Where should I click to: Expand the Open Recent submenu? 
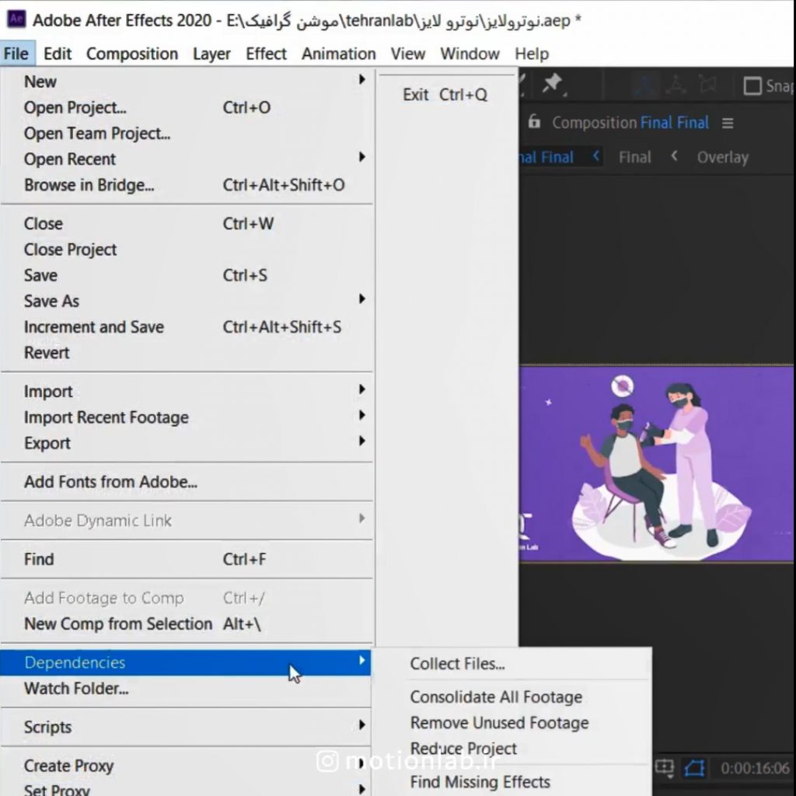[x=361, y=158]
